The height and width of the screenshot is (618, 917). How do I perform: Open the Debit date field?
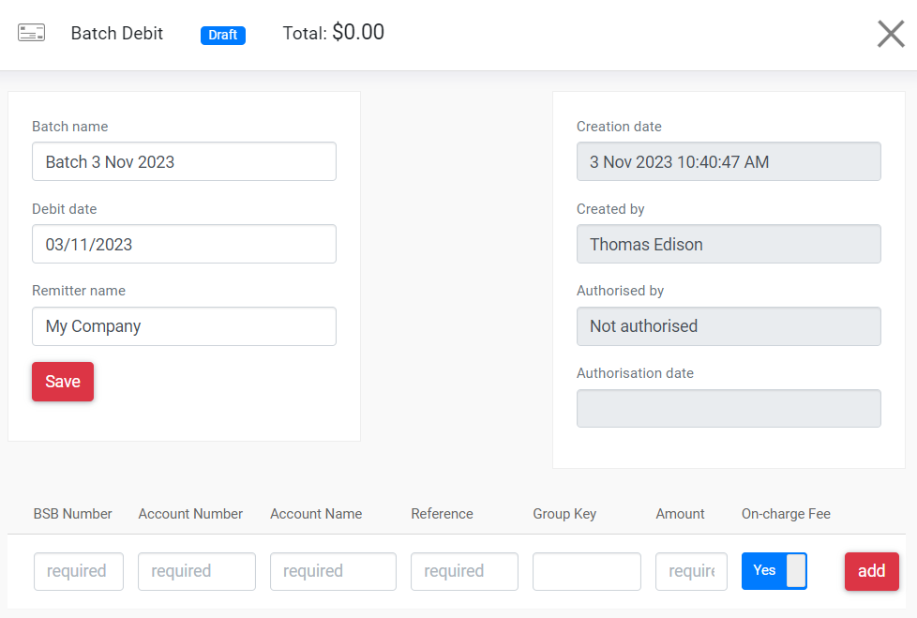184,244
